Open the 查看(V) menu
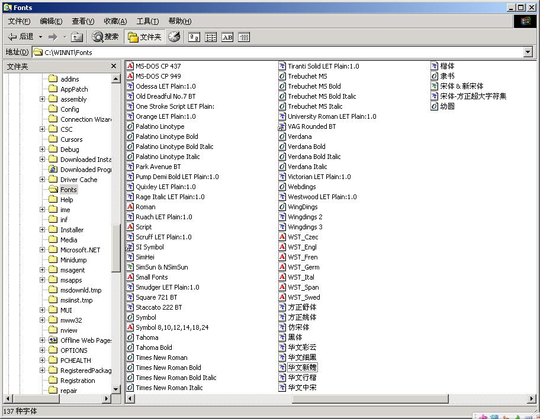This screenshot has height=419, width=540. pyautogui.click(x=83, y=21)
